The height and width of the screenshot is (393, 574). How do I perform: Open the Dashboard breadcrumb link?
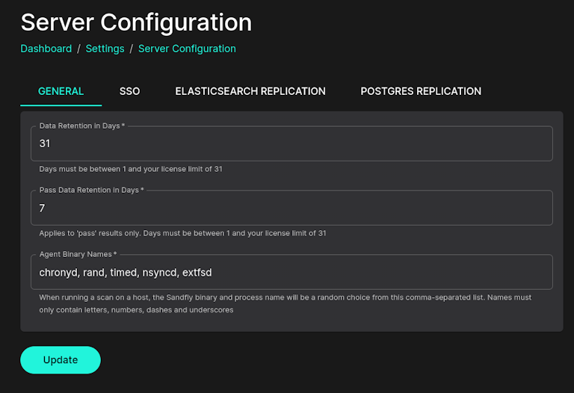tap(46, 49)
